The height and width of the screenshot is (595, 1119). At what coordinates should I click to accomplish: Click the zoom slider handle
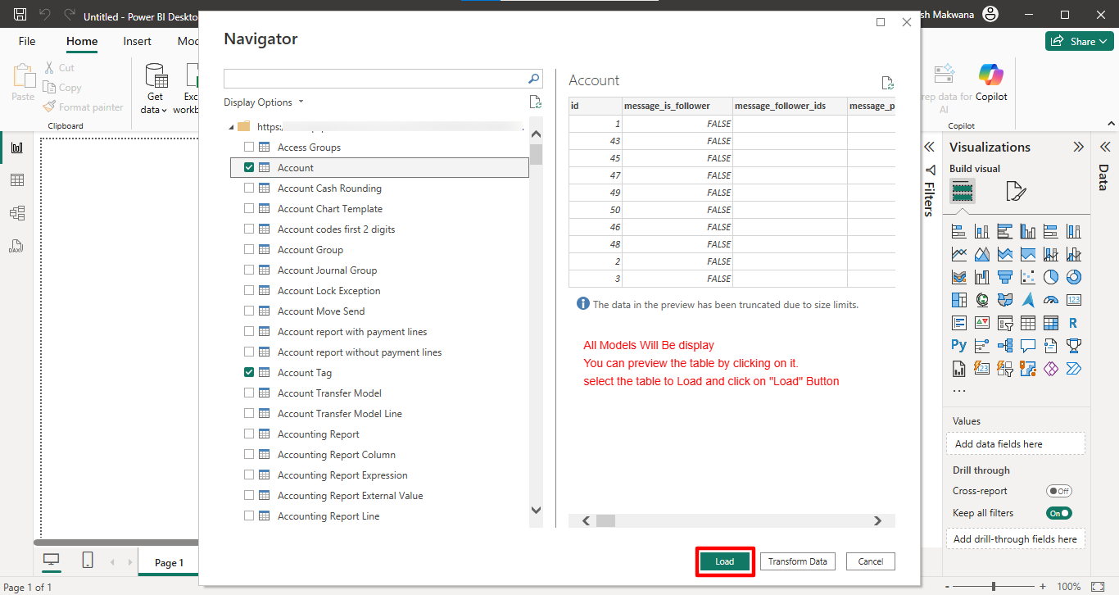coord(994,587)
